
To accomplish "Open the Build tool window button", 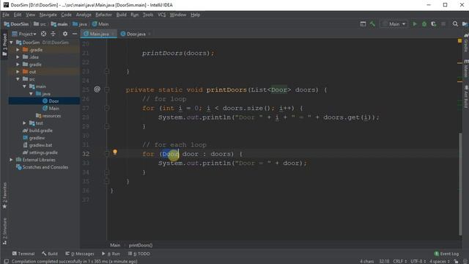I will (50, 254).
